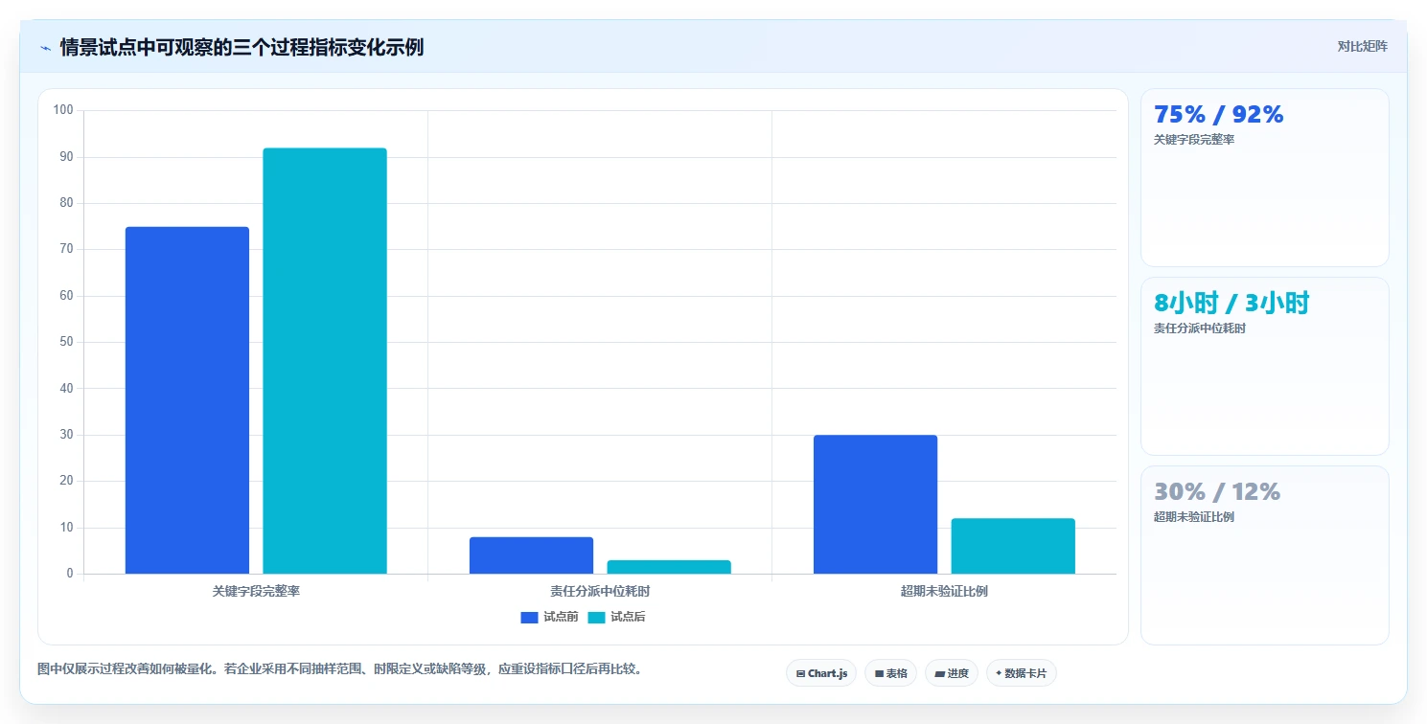This screenshot has height=724, width=1427.
Task: Select the 数据卡片 pill
Action: pos(1022,673)
